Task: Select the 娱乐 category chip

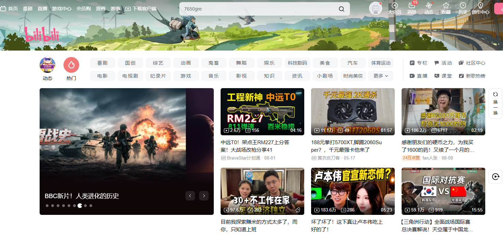Action: tap(269, 63)
